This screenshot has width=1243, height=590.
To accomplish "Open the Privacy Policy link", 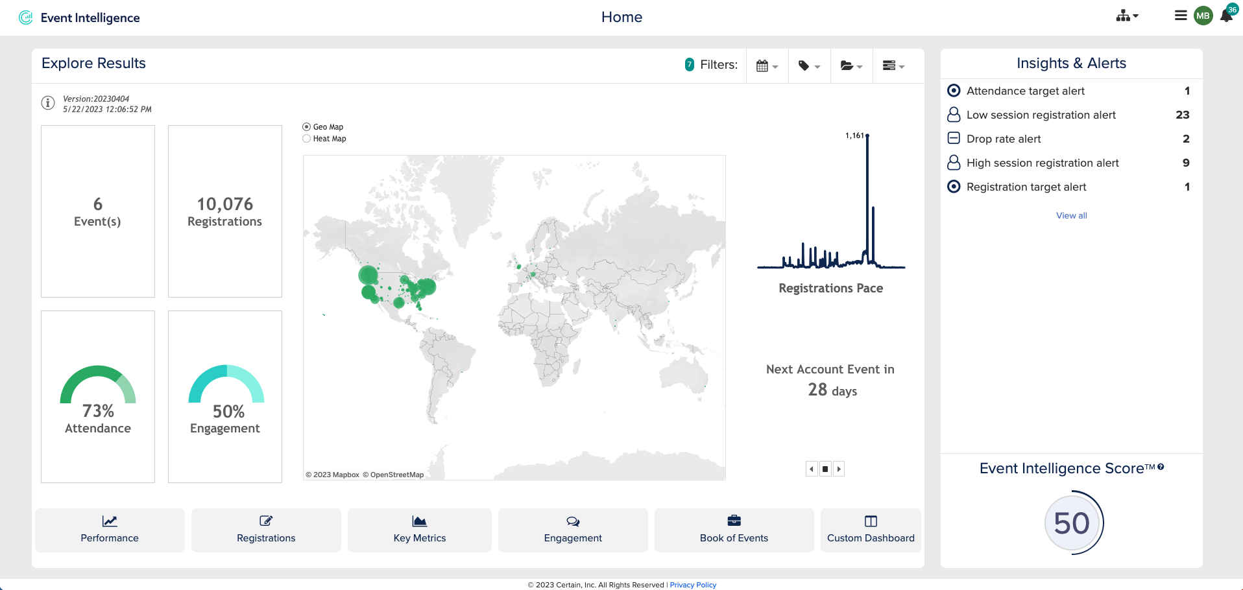I will (x=693, y=584).
